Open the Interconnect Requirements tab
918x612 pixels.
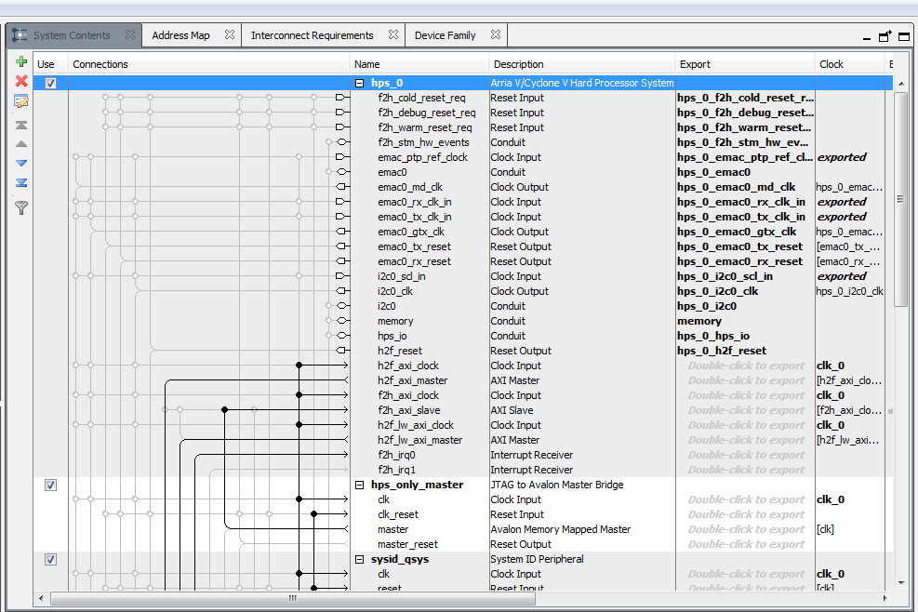312,35
